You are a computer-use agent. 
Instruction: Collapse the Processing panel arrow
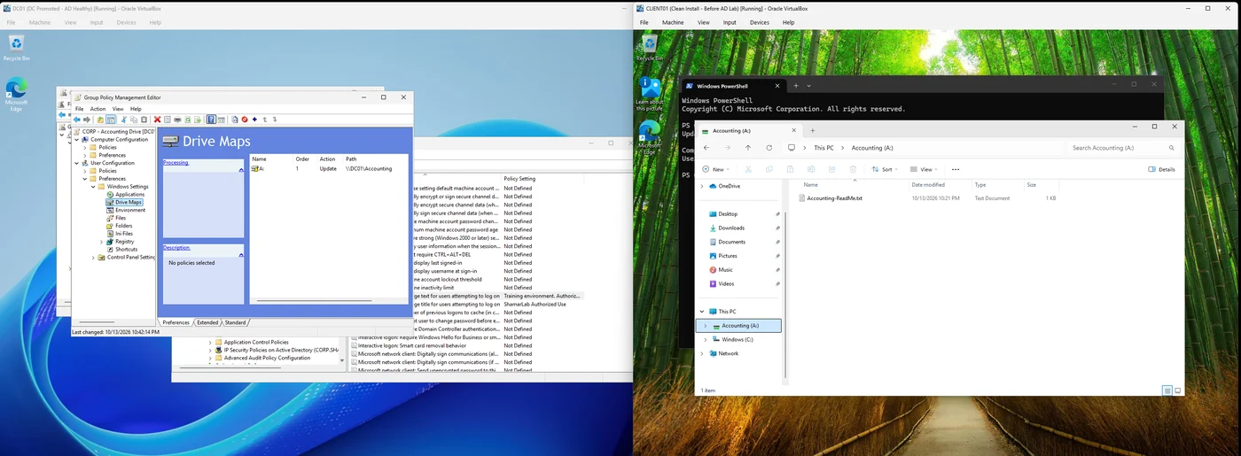point(241,170)
